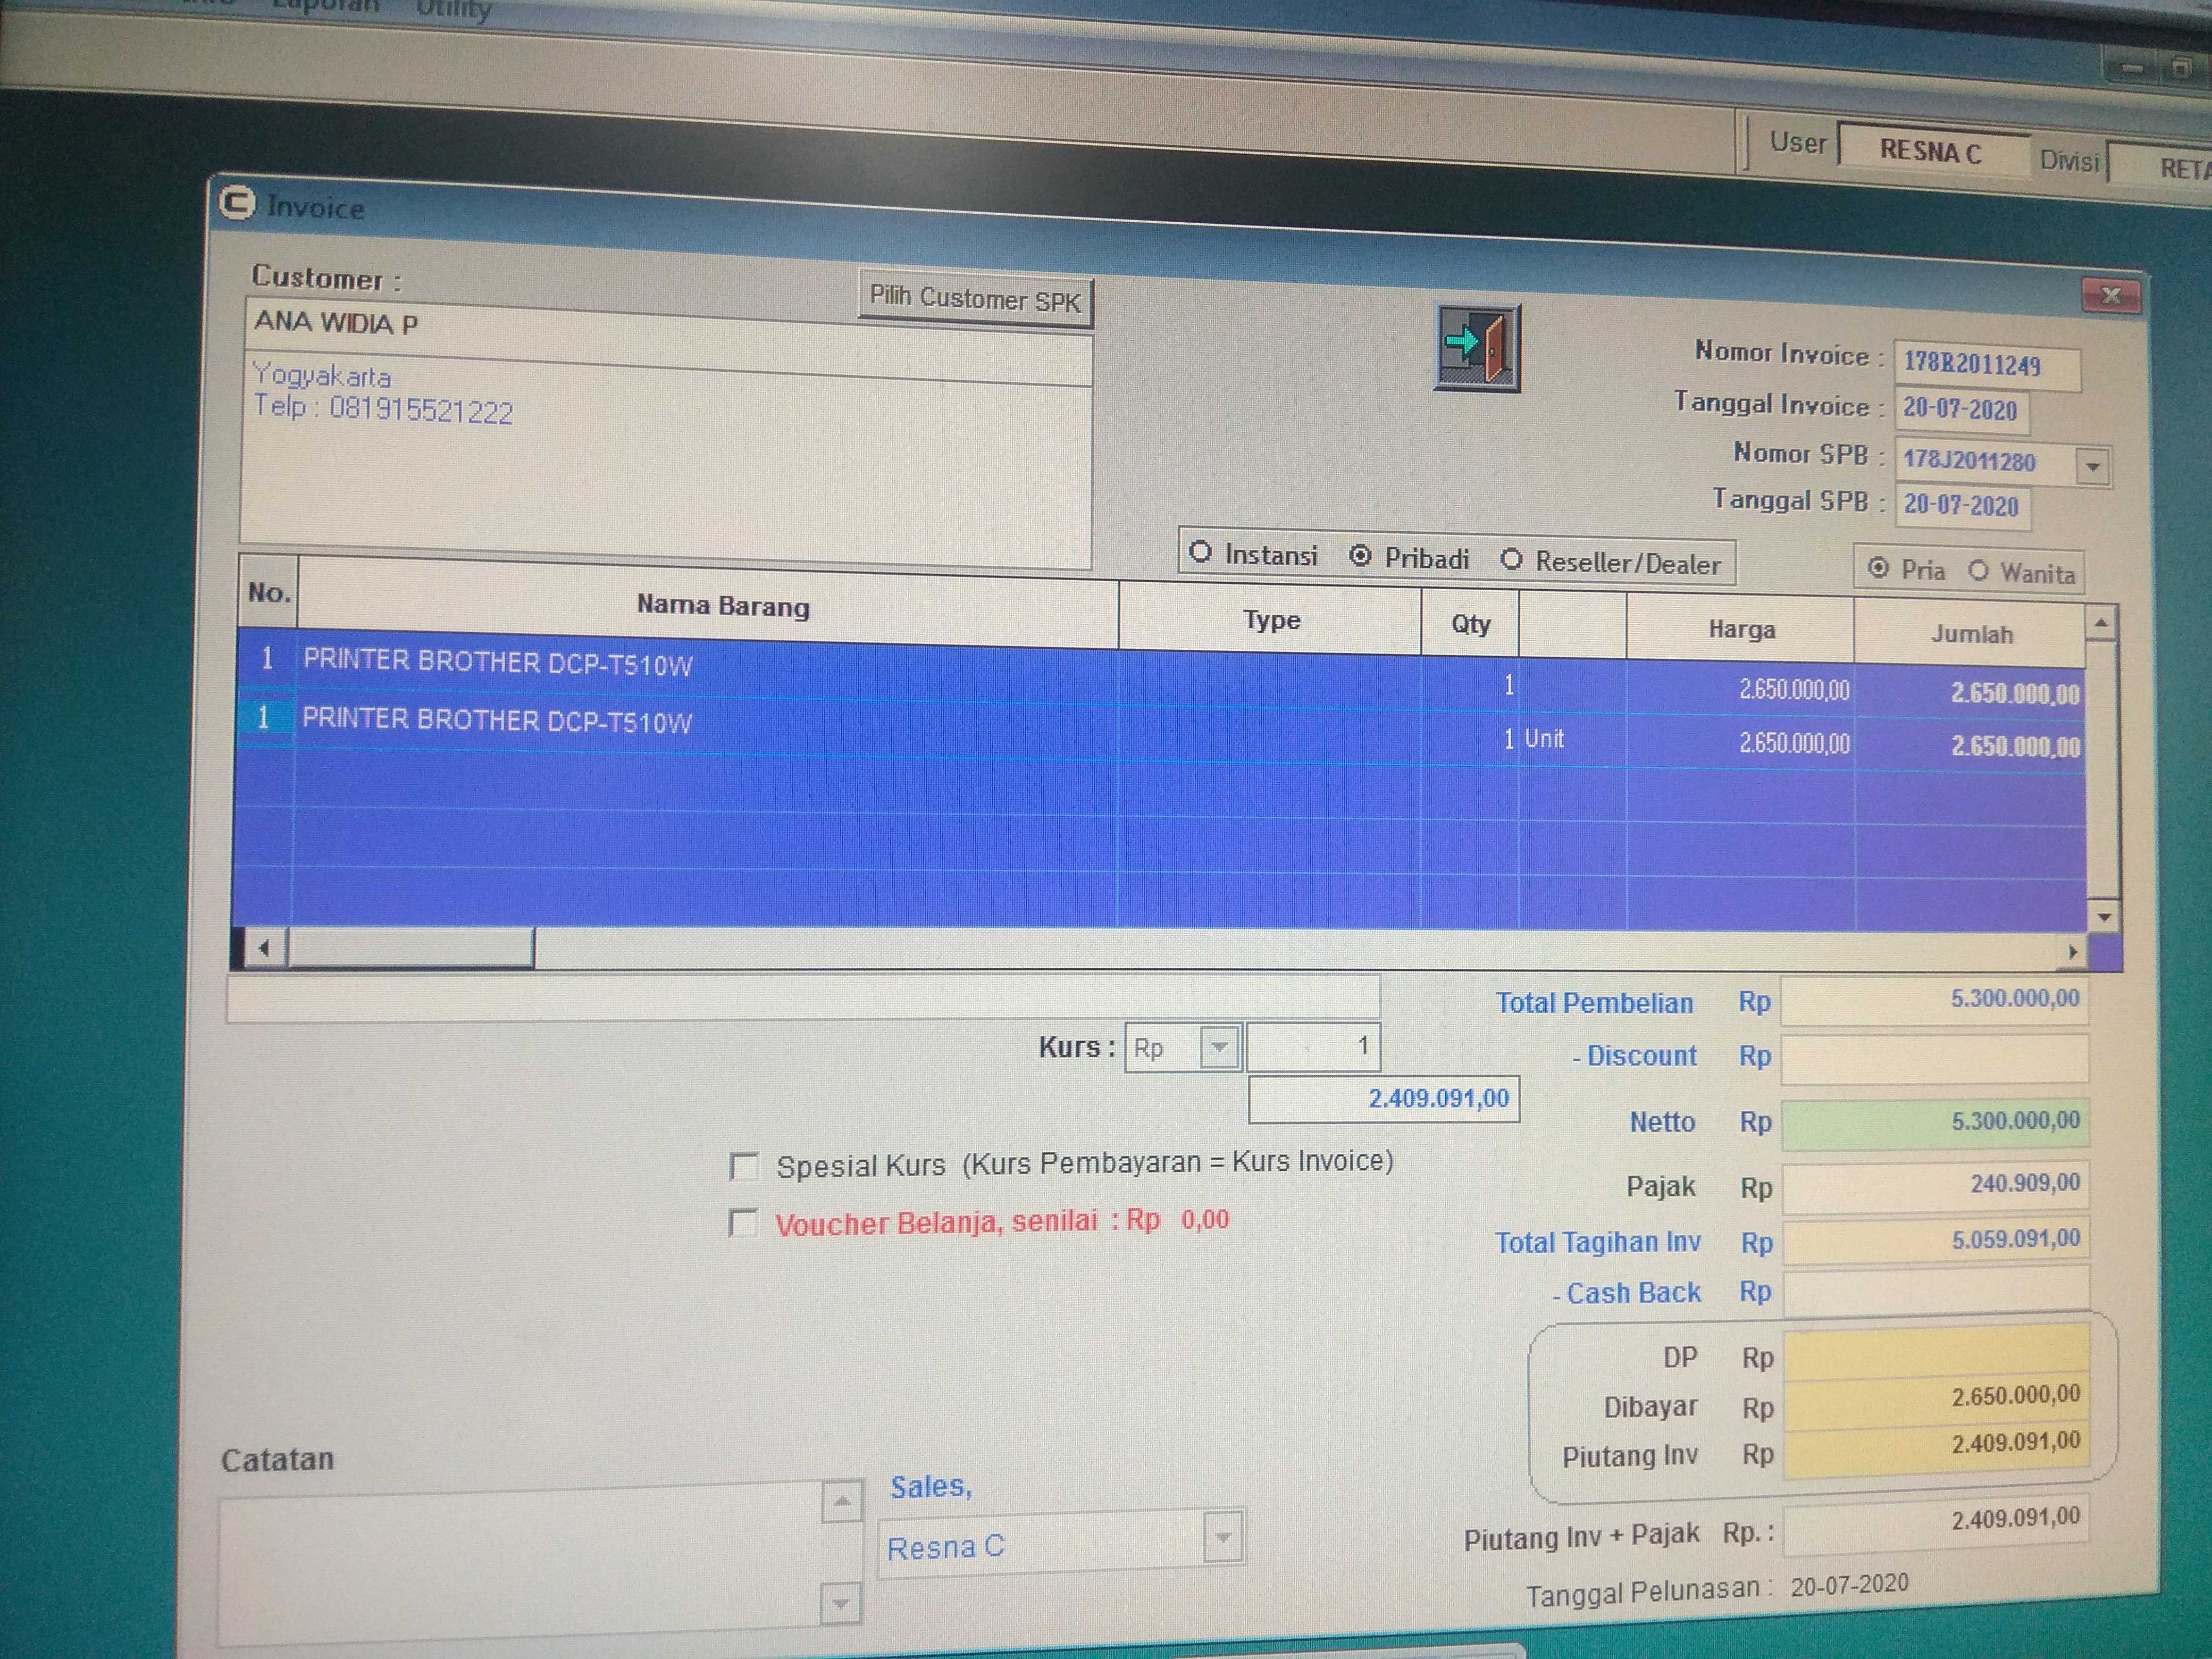Expand the Kurs currency dropdown

point(1219,1047)
